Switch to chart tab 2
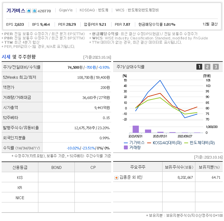The image size is (224, 221). coord(207,67)
